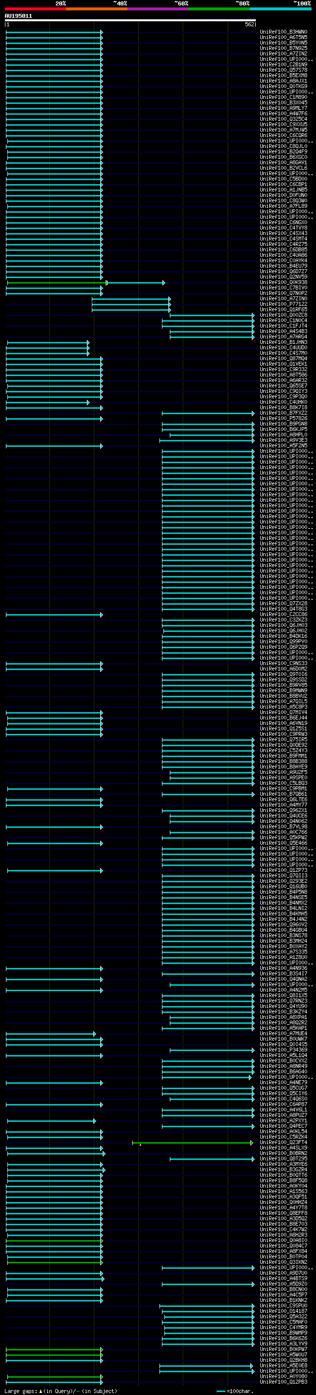The image size is (316, 1395).
Task: Click the 562 query length label
Action: click(249, 24)
